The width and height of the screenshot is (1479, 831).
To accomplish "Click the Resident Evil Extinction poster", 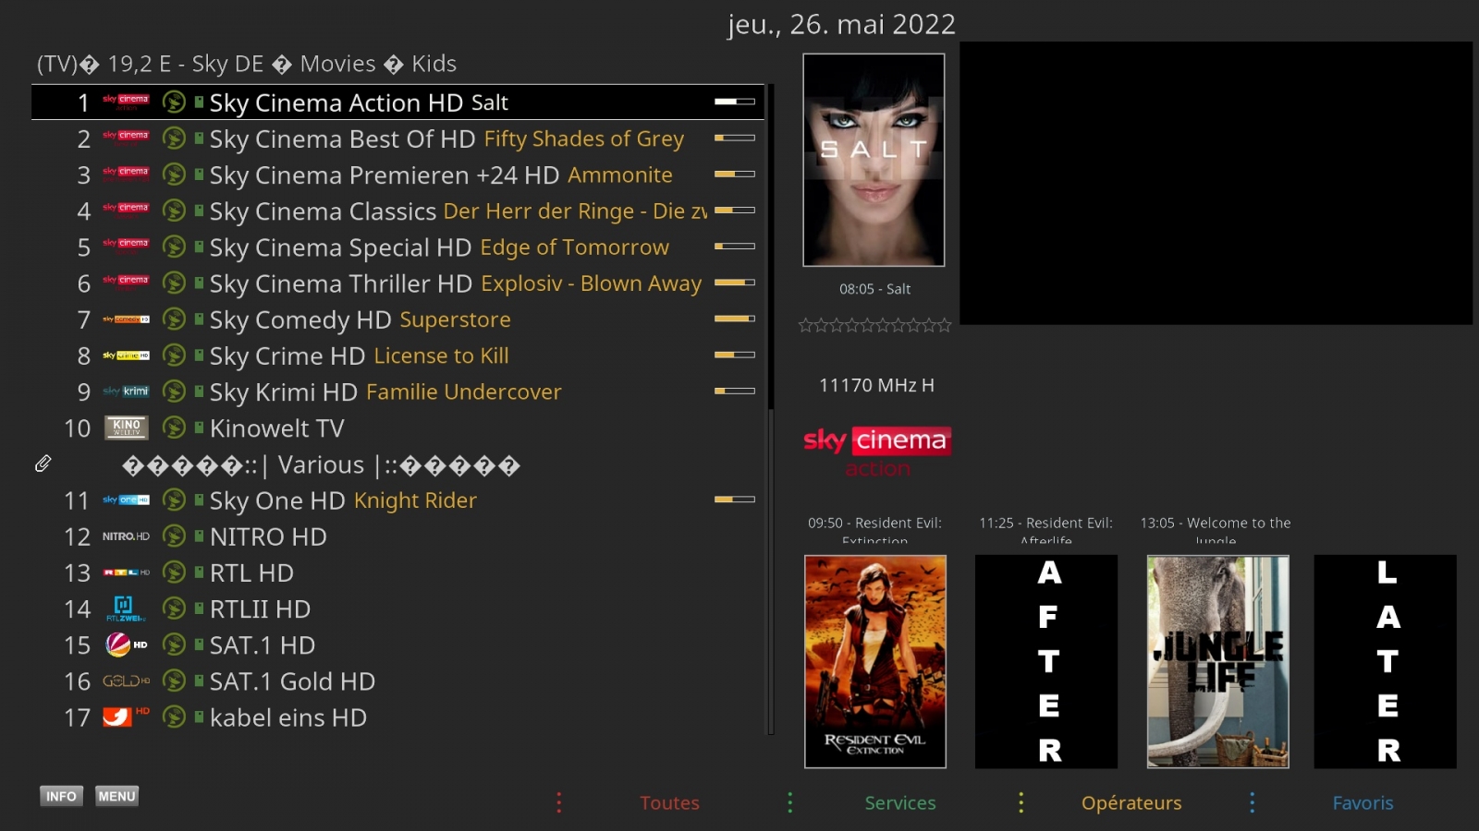I will [x=875, y=661].
